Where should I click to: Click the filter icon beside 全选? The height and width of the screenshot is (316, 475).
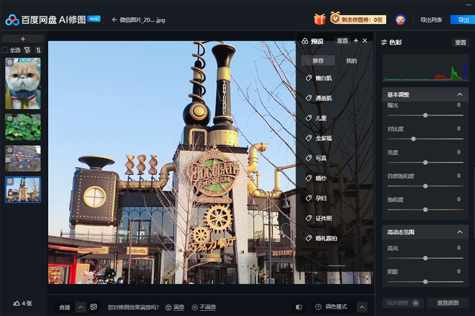pos(27,50)
